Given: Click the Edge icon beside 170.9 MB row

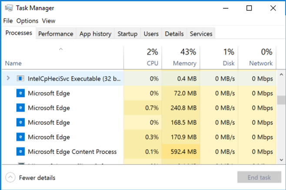Looking at the screenshot, I should pos(20,137).
